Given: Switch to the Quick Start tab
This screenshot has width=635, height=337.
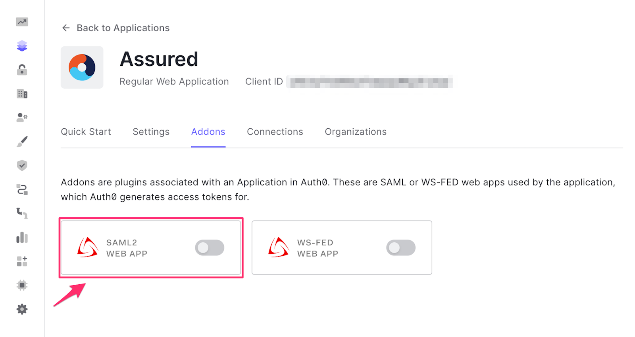Looking at the screenshot, I should [86, 132].
